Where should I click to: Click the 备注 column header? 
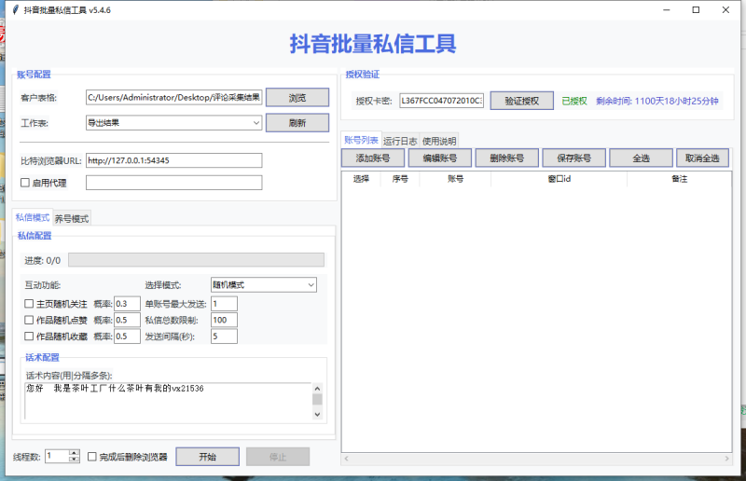pyautogui.click(x=680, y=179)
